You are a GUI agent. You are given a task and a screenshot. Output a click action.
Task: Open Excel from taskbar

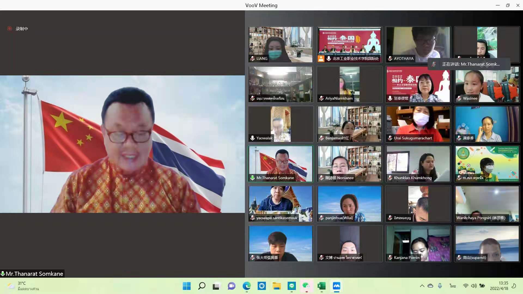321,286
